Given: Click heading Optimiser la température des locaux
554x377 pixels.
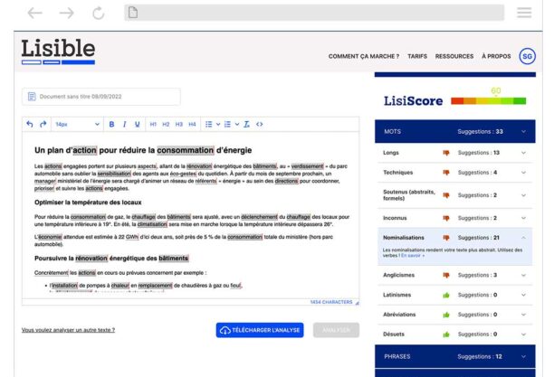Looking at the screenshot, I should [88, 203].
